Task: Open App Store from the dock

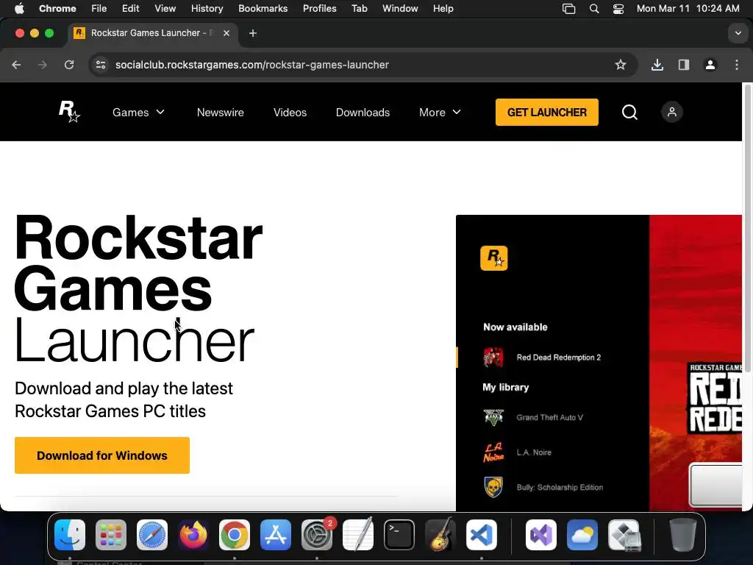Action: tap(276, 535)
